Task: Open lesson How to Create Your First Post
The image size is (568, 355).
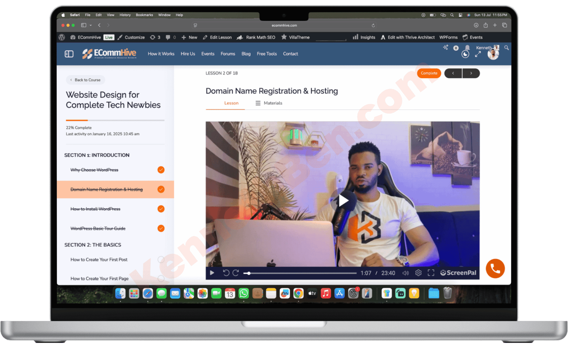Action: pyautogui.click(x=99, y=260)
